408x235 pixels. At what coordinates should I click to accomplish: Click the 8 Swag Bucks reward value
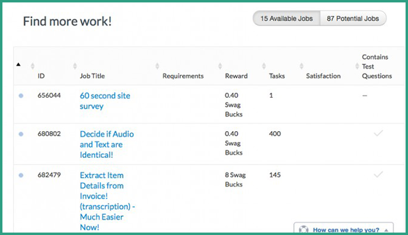(235, 180)
